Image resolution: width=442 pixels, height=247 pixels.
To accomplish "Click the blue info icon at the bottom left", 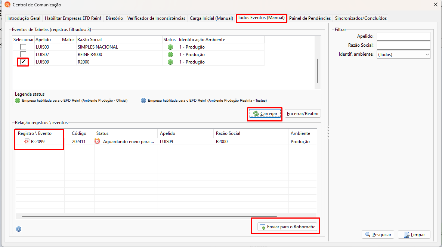I will point(19,229).
